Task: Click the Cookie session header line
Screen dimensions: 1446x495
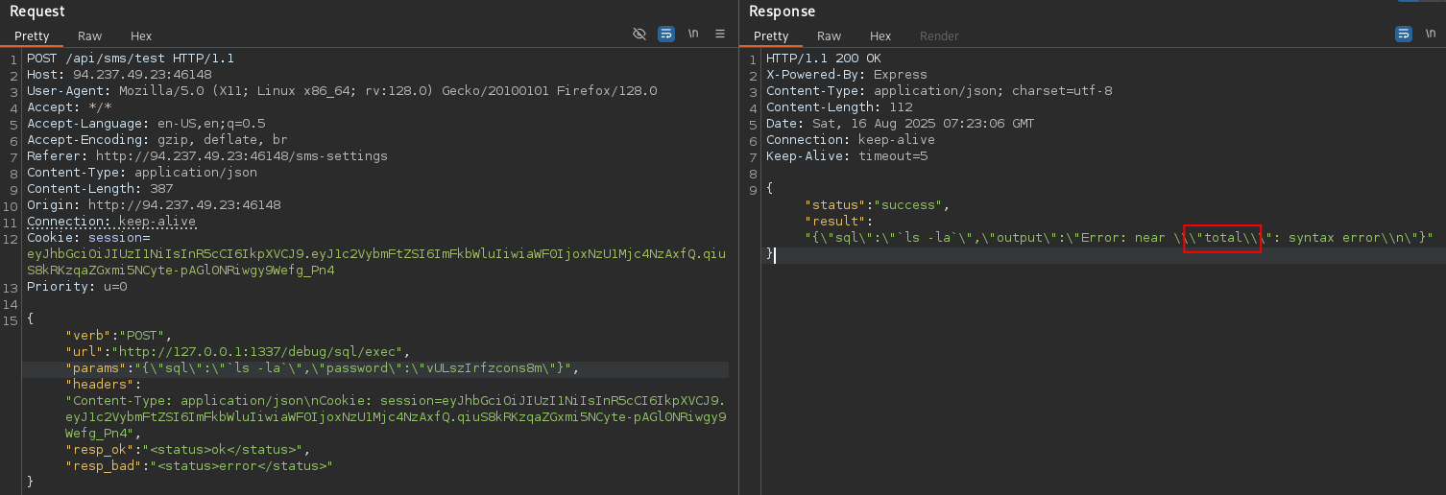Action: [x=88, y=237]
